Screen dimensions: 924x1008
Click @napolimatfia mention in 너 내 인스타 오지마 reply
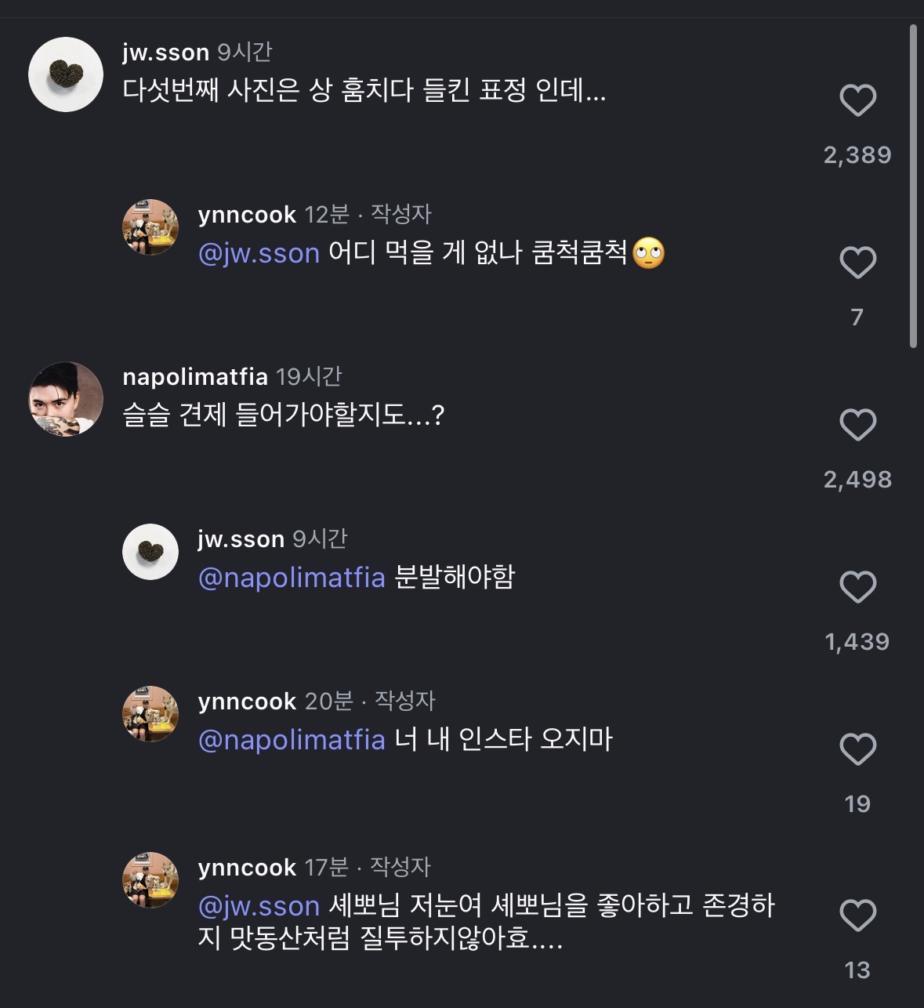(x=292, y=740)
